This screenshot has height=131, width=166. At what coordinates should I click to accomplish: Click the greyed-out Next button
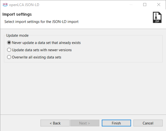(85, 123)
